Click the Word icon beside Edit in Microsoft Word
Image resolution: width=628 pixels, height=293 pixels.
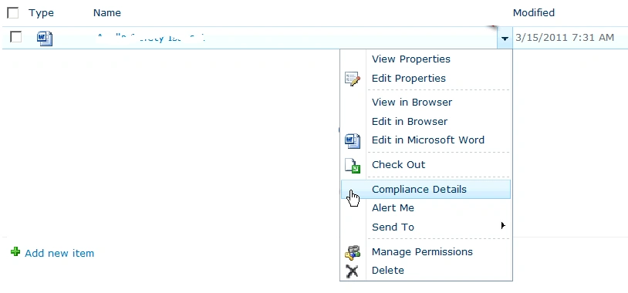click(x=353, y=140)
